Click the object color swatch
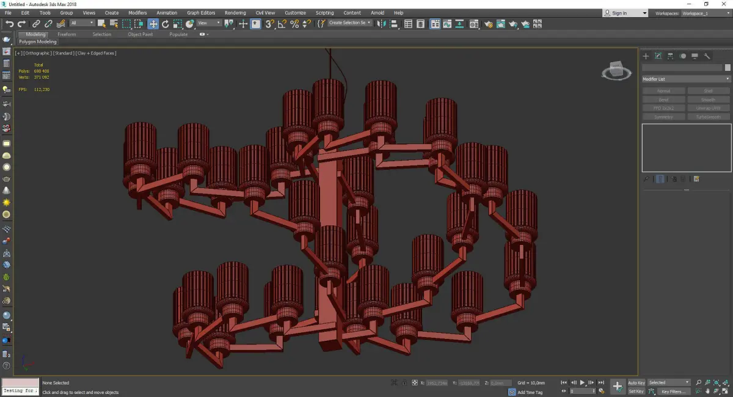 727,68
